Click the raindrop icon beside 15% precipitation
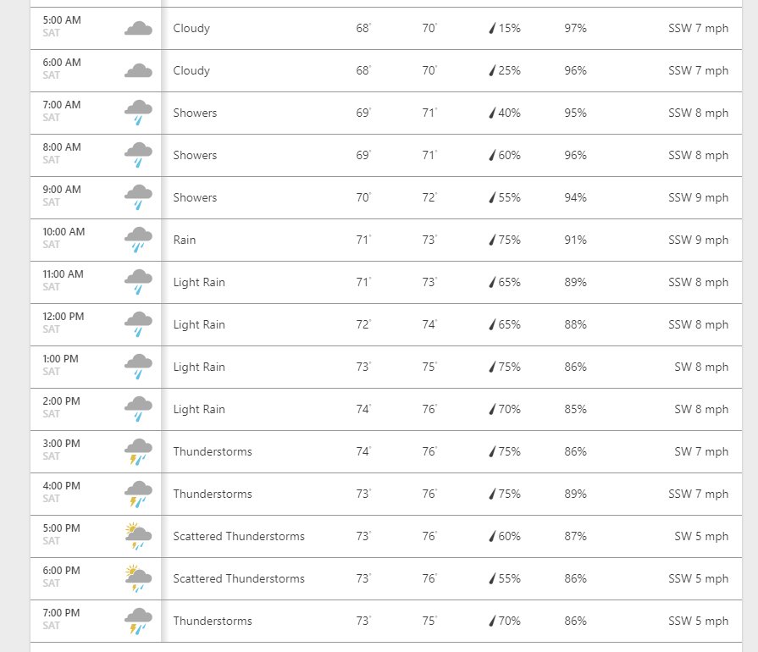Viewport: 758px width, 652px height. (492, 28)
